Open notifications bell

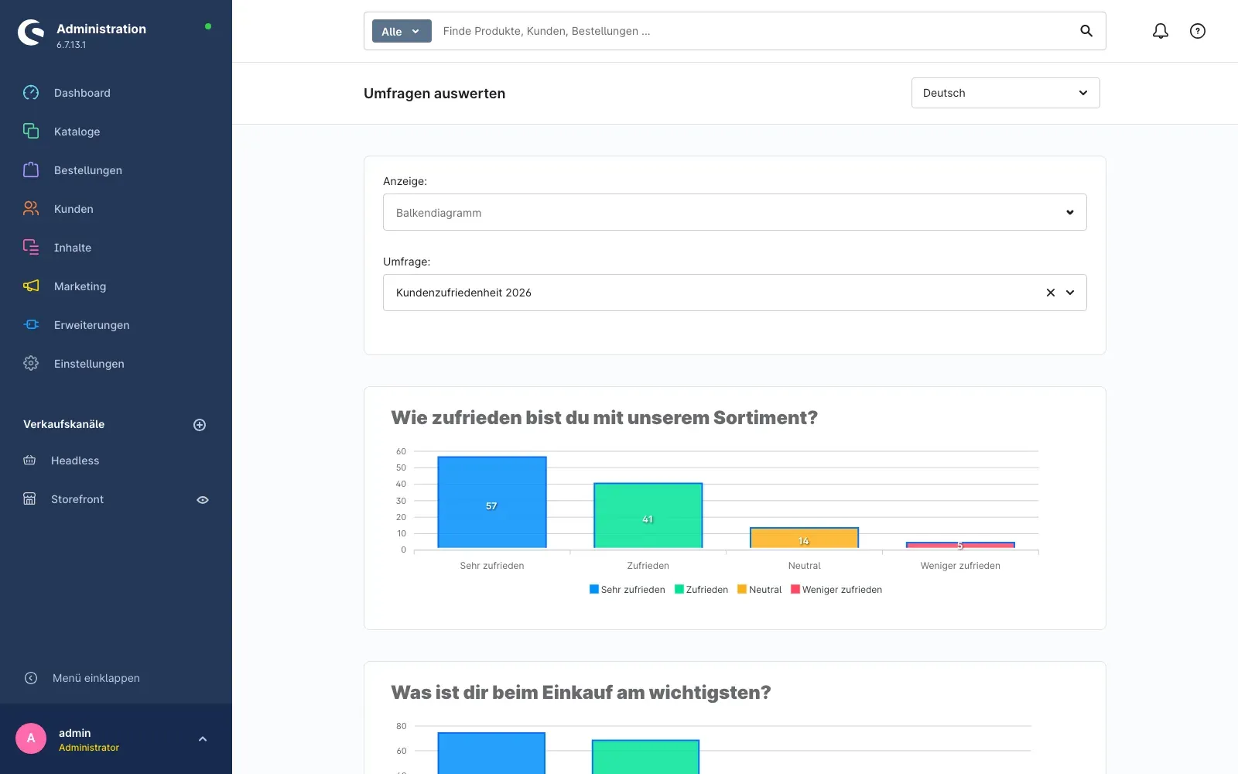[x=1161, y=31]
